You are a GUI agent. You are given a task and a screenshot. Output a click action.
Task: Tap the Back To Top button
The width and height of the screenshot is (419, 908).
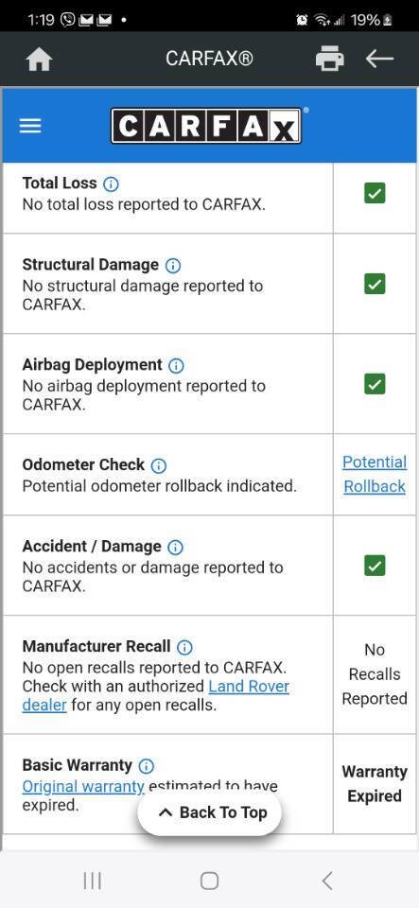210,812
